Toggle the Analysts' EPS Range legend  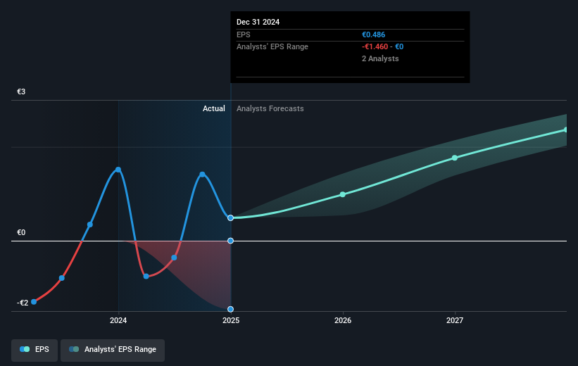pos(113,350)
